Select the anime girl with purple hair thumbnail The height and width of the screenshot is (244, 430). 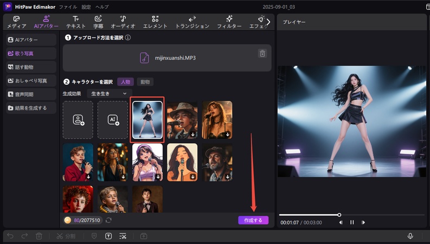point(147,162)
